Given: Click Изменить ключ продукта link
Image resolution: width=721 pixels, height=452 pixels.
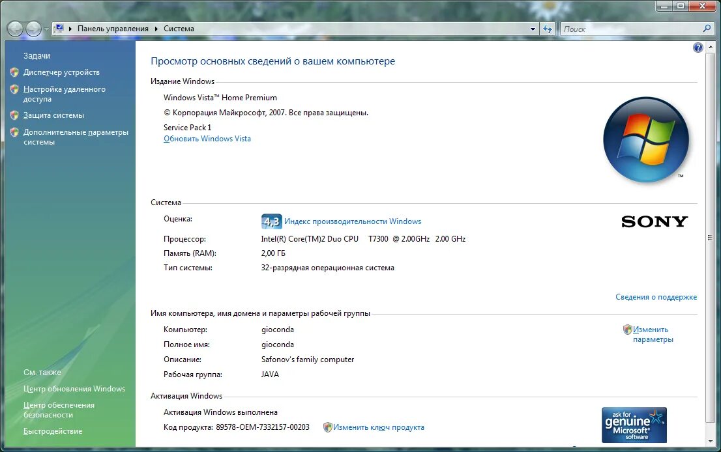Looking at the screenshot, I should click(379, 427).
